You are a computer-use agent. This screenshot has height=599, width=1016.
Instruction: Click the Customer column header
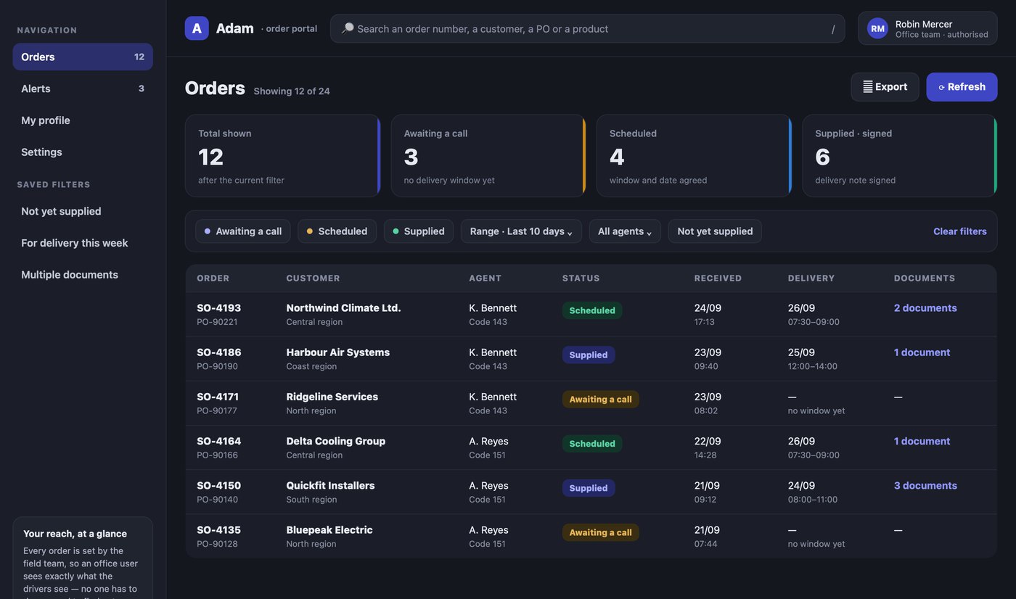tap(313, 278)
